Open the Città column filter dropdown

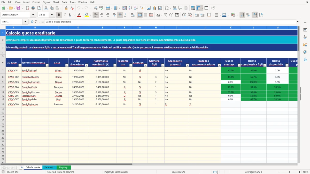tap(67, 65)
